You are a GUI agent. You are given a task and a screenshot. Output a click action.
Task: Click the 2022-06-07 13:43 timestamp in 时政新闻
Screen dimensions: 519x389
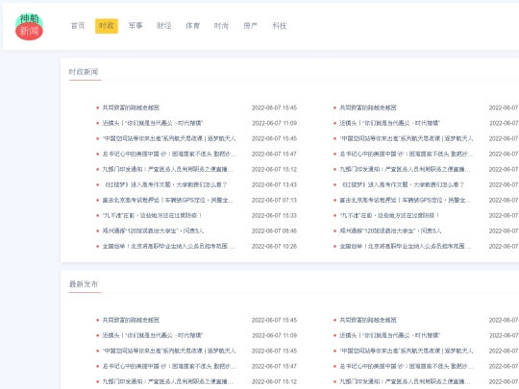(274, 184)
